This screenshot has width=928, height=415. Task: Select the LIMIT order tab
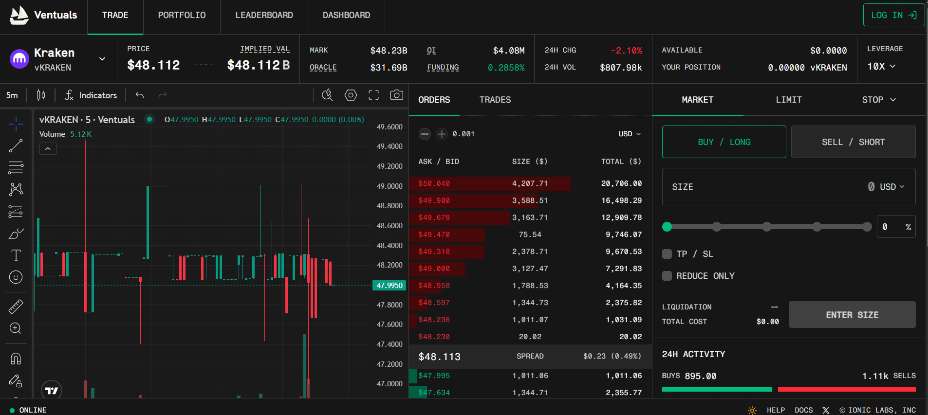[x=789, y=100]
